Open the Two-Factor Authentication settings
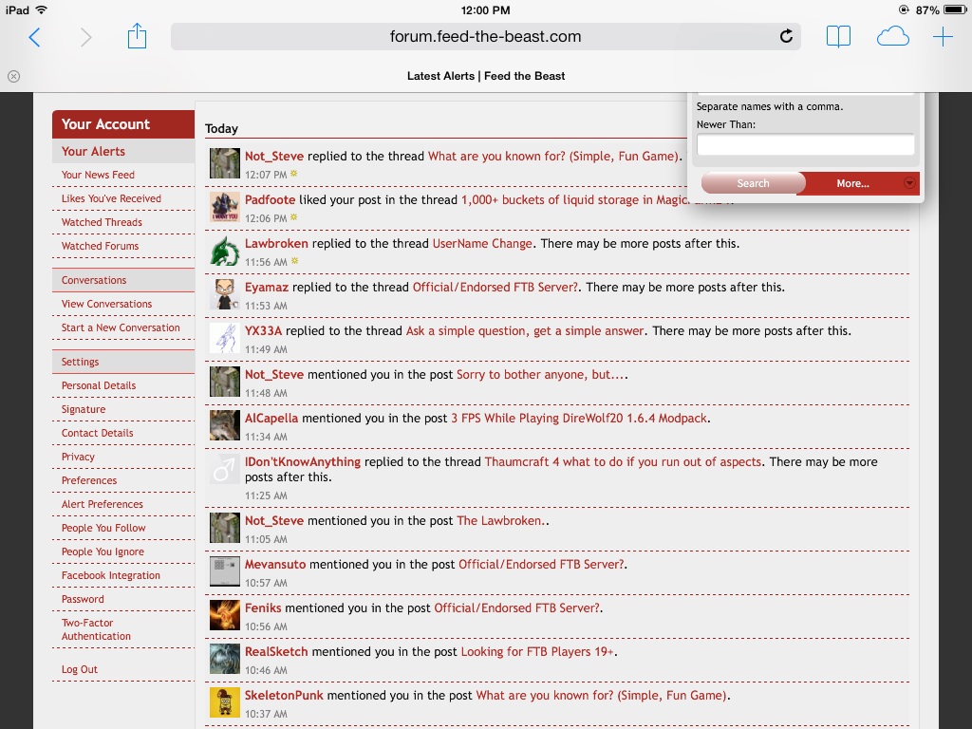 click(96, 629)
